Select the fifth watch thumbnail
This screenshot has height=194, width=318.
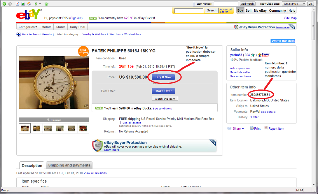click(x=71, y=128)
